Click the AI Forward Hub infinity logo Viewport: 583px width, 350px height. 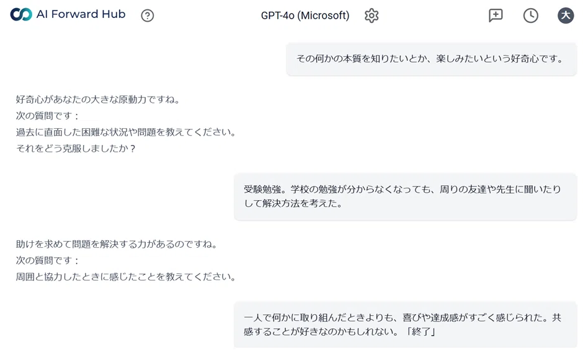[x=21, y=14]
